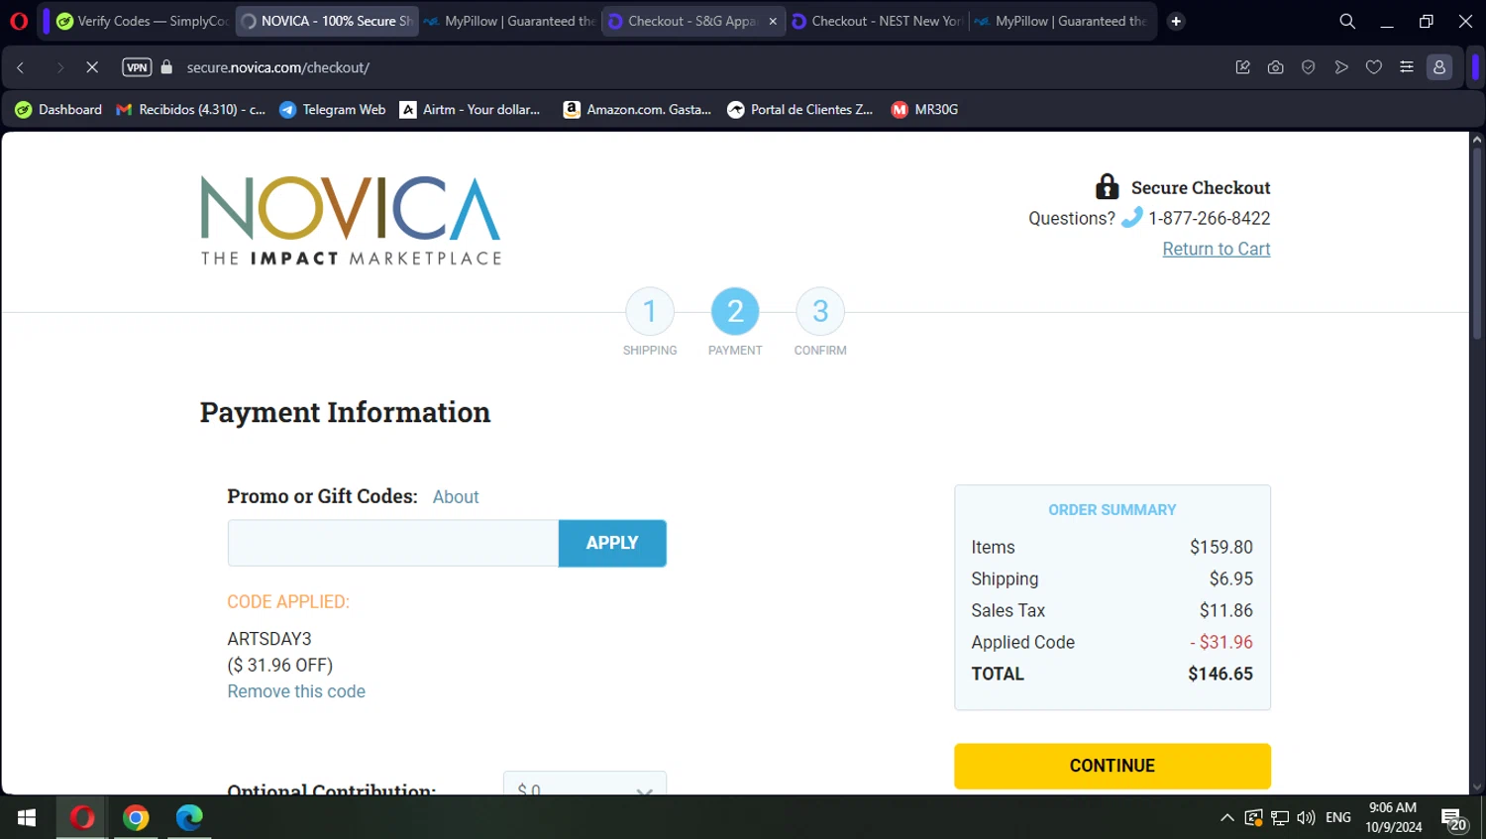Open the notification center icon
This screenshot has width=1486, height=839.
tap(1453, 818)
